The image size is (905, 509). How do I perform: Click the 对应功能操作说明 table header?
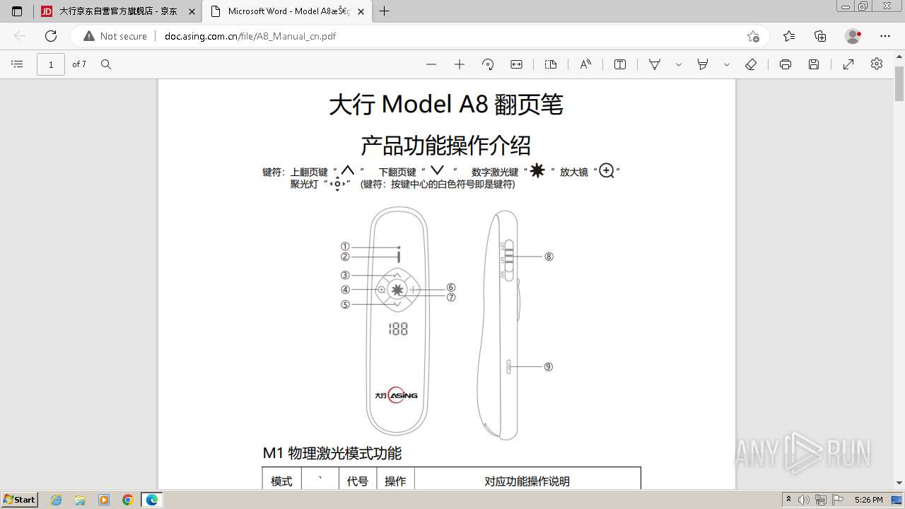click(x=527, y=481)
